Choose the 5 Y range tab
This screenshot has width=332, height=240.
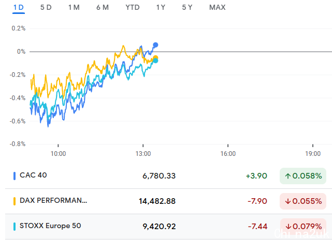pyautogui.click(x=187, y=7)
